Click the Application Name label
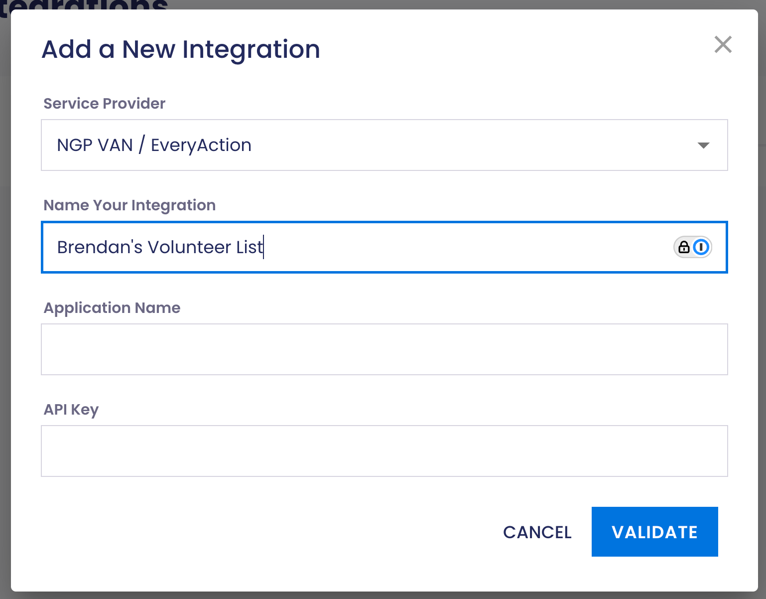This screenshot has width=766, height=599. coord(112,308)
